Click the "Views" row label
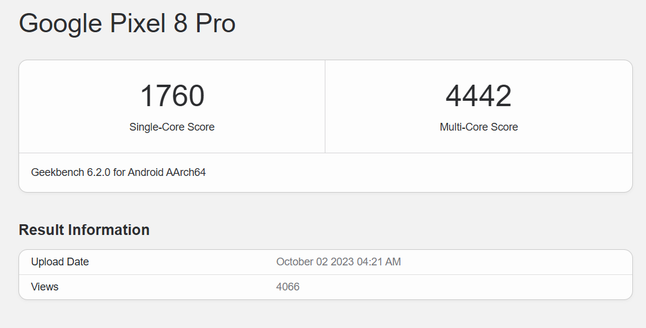The width and height of the screenshot is (646, 328). (x=45, y=287)
